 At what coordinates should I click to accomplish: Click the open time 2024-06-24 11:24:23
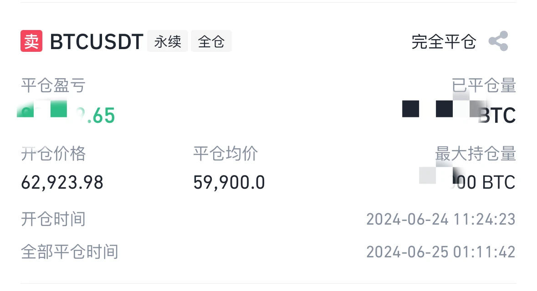[x=441, y=219]
